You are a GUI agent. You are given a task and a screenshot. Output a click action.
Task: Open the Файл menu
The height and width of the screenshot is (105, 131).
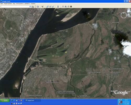[2, 4]
